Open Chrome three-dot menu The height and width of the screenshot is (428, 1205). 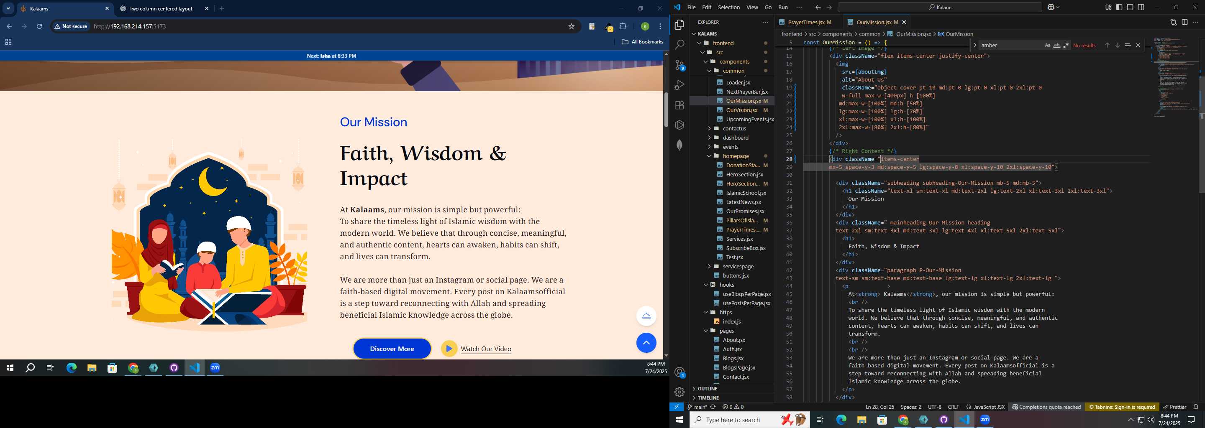(x=660, y=26)
